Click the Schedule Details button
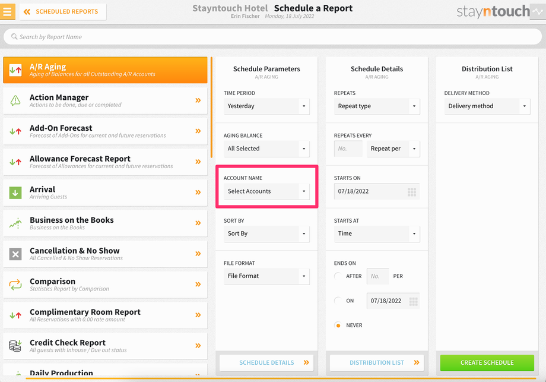Image resolution: width=546 pixels, height=382 pixels. tap(266, 363)
